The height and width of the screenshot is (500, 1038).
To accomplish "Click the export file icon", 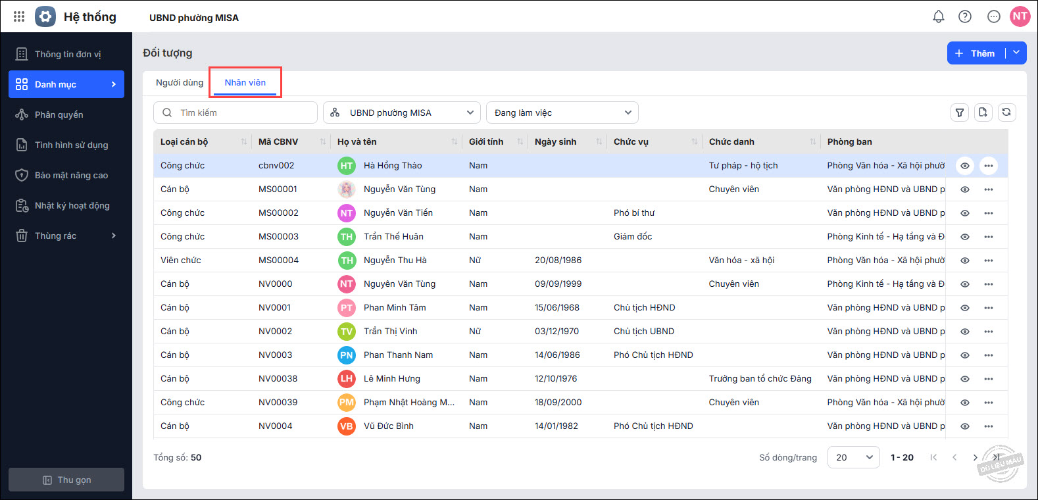I will click(983, 113).
